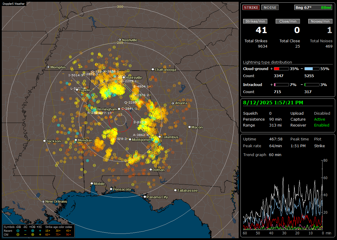Click the Total Noises value 469
This screenshot has width=337, height=240.
(x=329, y=46)
